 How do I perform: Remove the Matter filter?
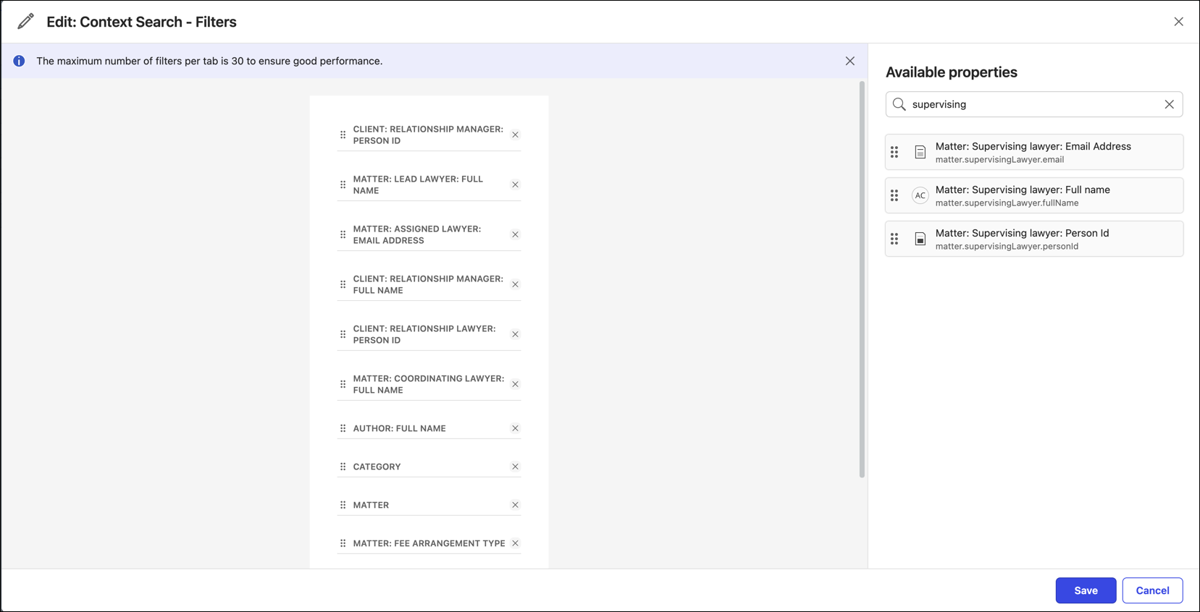point(515,505)
